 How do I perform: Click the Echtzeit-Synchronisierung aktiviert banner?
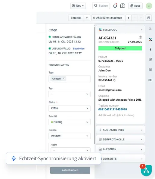54,159
